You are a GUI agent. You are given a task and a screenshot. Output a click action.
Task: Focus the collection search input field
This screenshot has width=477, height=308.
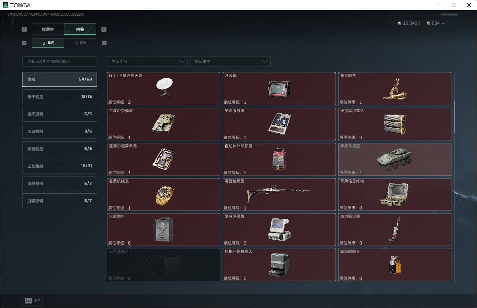pyautogui.click(x=60, y=61)
